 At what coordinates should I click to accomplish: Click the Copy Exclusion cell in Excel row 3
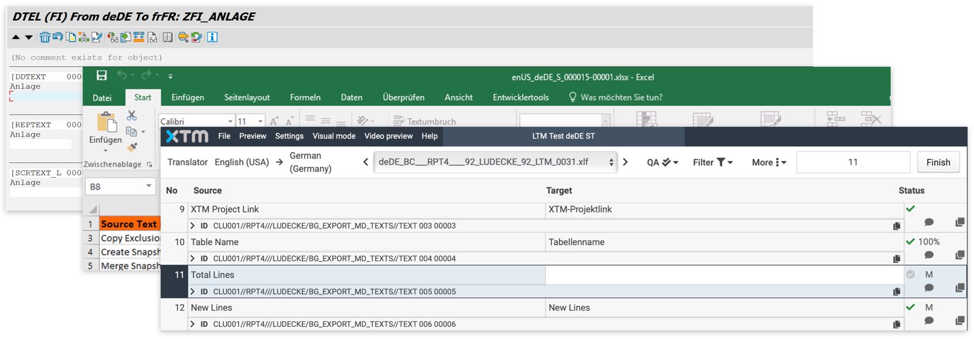(x=130, y=238)
